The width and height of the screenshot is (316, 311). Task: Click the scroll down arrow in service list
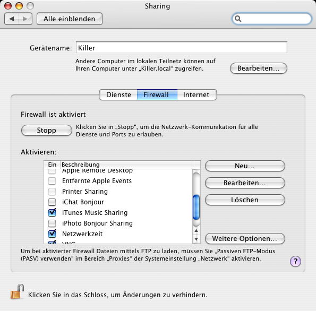(196, 239)
